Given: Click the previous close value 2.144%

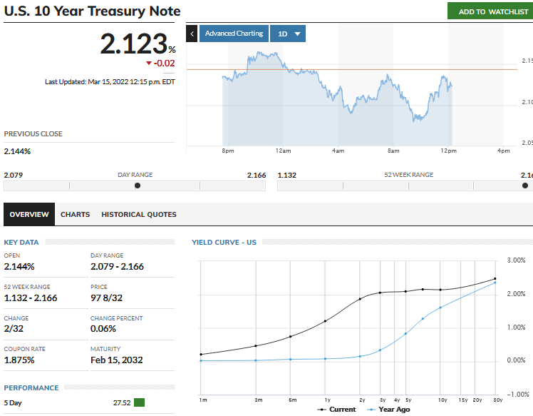Looking at the screenshot, I should (17, 151).
